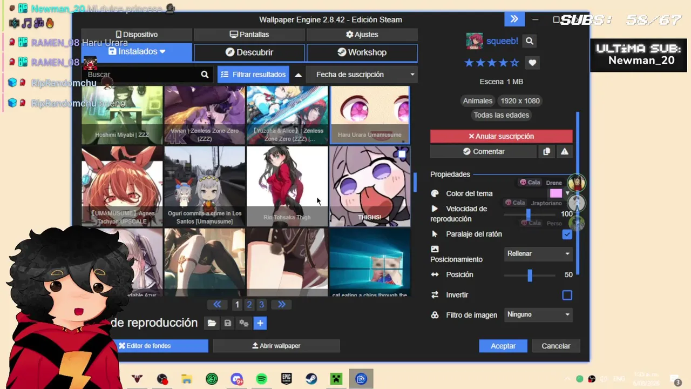Click Anular suscripción button
The height and width of the screenshot is (389, 691).
[502, 136]
